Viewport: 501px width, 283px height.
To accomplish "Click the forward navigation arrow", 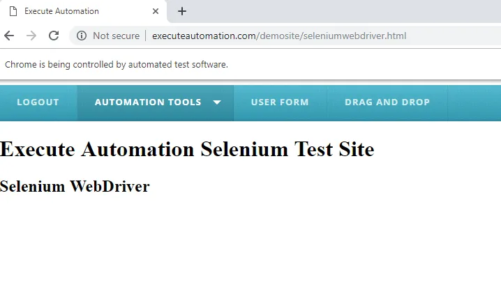I will tap(31, 36).
